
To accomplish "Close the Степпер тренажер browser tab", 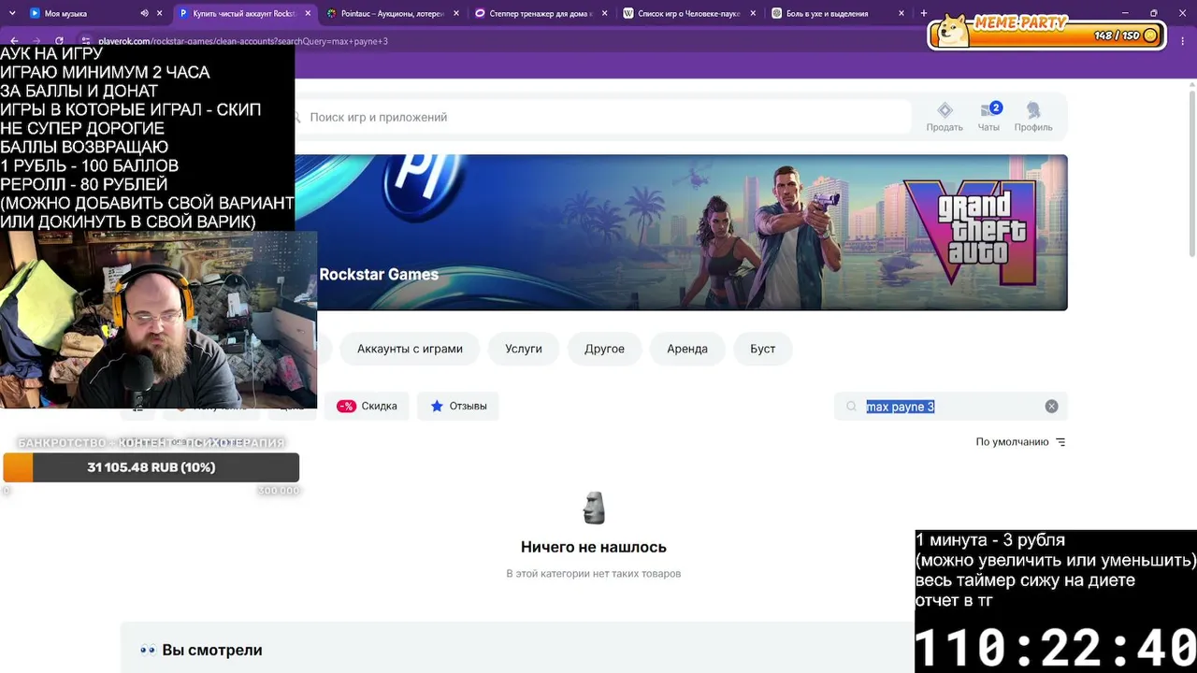I will pyautogui.click(x=605, y=14).
